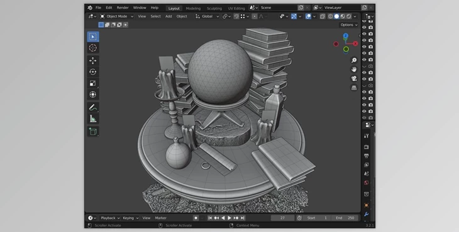The height and width of the screenshot is (232, 459).
Task: Click the blue Z axis on gizmo
Action: pos(346,36)
